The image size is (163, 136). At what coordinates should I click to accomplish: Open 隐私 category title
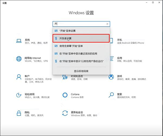tap(27, 113)
